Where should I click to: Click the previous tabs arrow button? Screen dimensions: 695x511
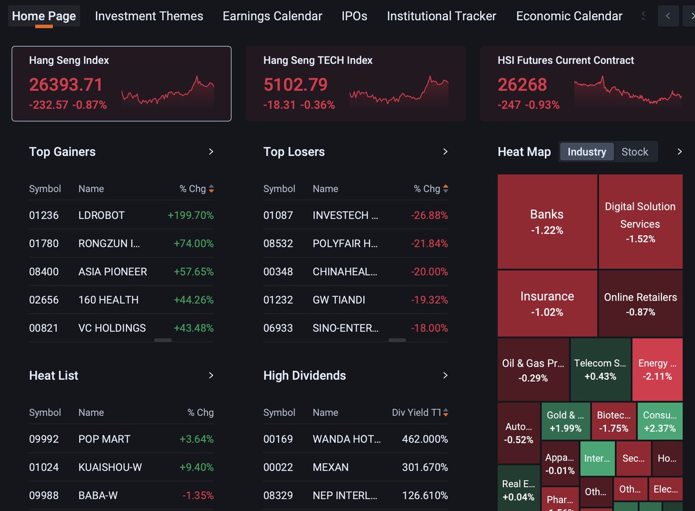(x=668, y=16)
